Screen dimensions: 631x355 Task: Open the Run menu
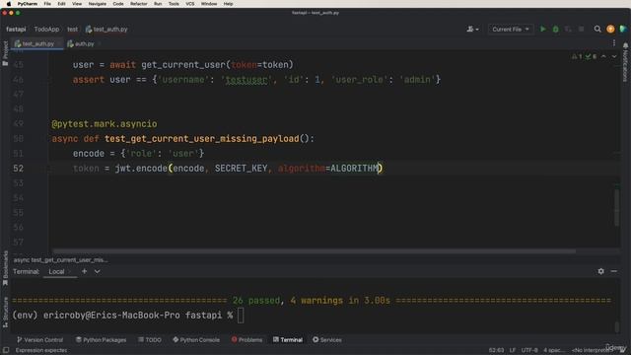158,4
